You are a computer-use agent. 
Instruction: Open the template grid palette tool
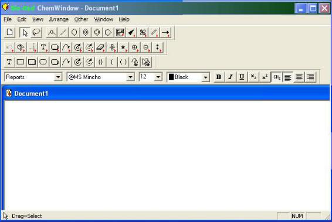point(120,33)
